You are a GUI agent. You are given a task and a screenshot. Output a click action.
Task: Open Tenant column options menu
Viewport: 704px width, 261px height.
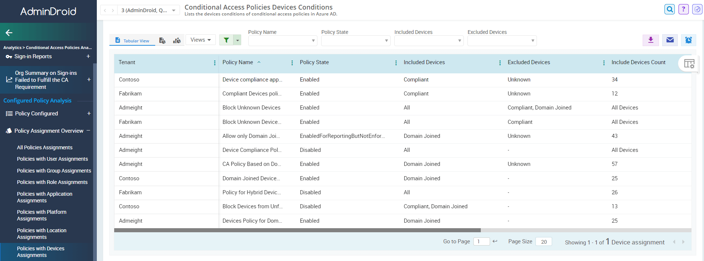tap(215, 63)
